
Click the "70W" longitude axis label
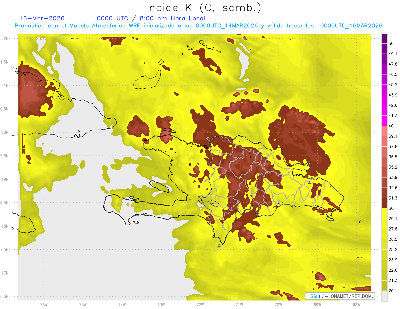[x=278, y=305]
